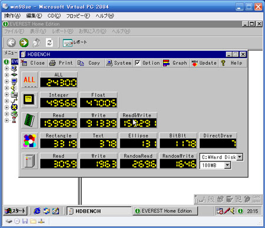This screenshot has width=265, height=228.
Task: Click the network icon in the Virtual PC status bar
Action: 41,222
